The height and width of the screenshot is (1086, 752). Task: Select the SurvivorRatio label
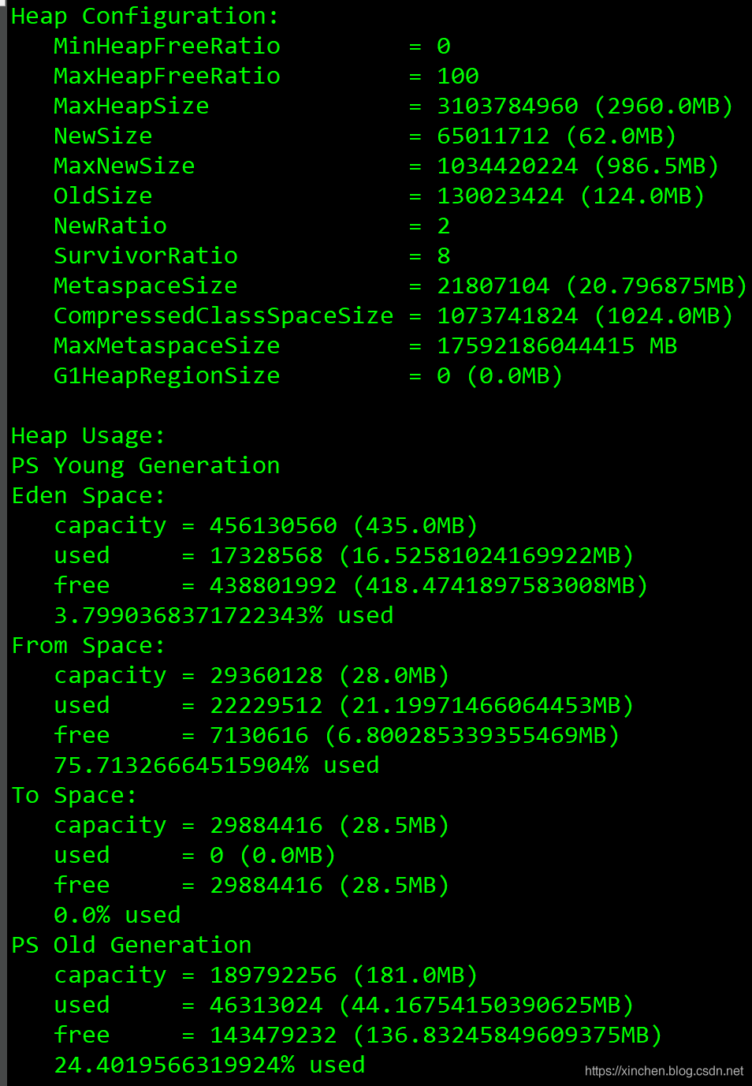146,256
